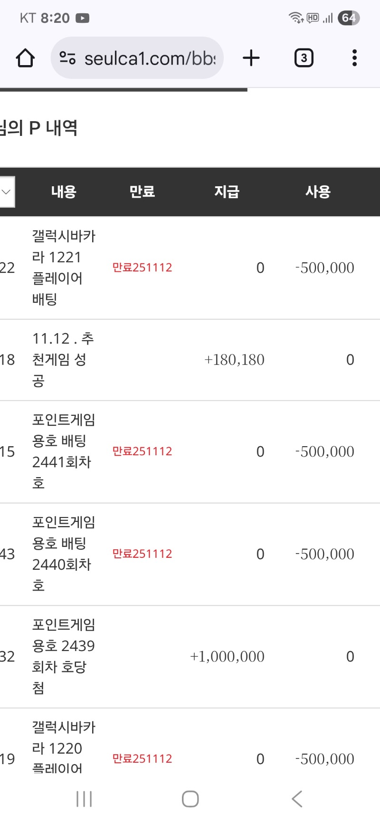
Task: Tap the 만료251112 label on the first row
Action: (x=143, y=268)
